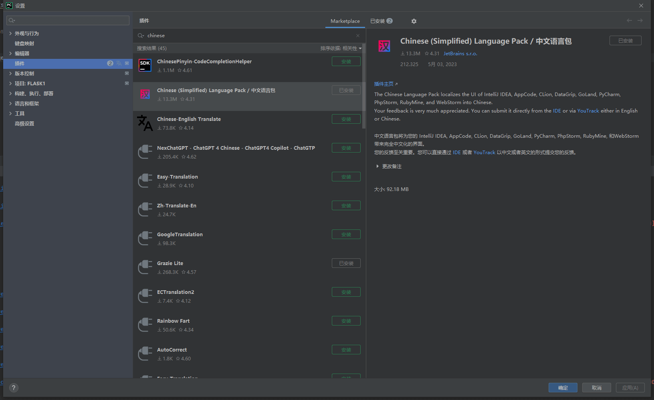
Task: Open the help question mark button
Action: [14, 388]
